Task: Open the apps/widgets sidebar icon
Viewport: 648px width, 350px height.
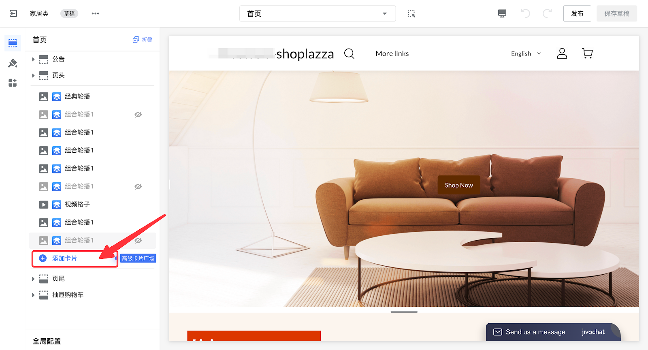Action: click(13, 83)
